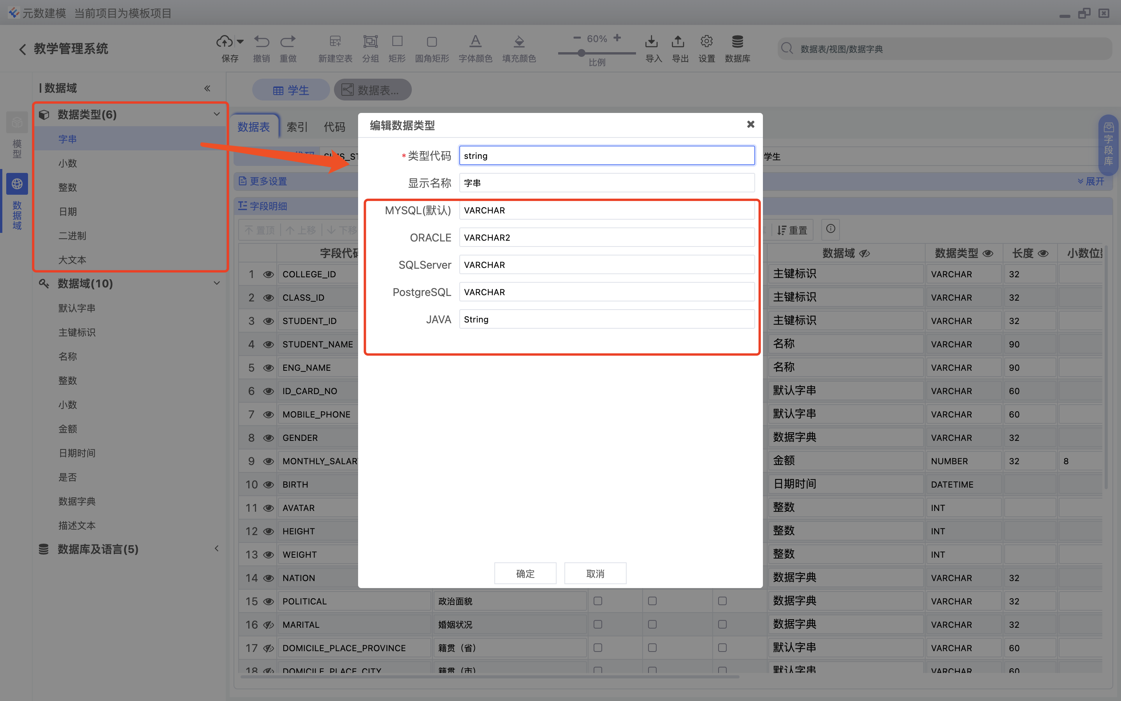Click the 类型代码 input field
Viewport: 1121px width, 701px height.
pyautogui.click(x=607, y=155)
